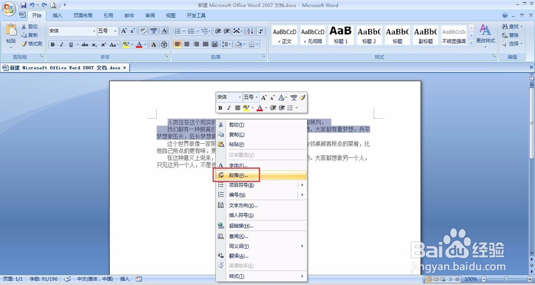
Task: Click the ribbon red font color button
Action: coord(139,45)
